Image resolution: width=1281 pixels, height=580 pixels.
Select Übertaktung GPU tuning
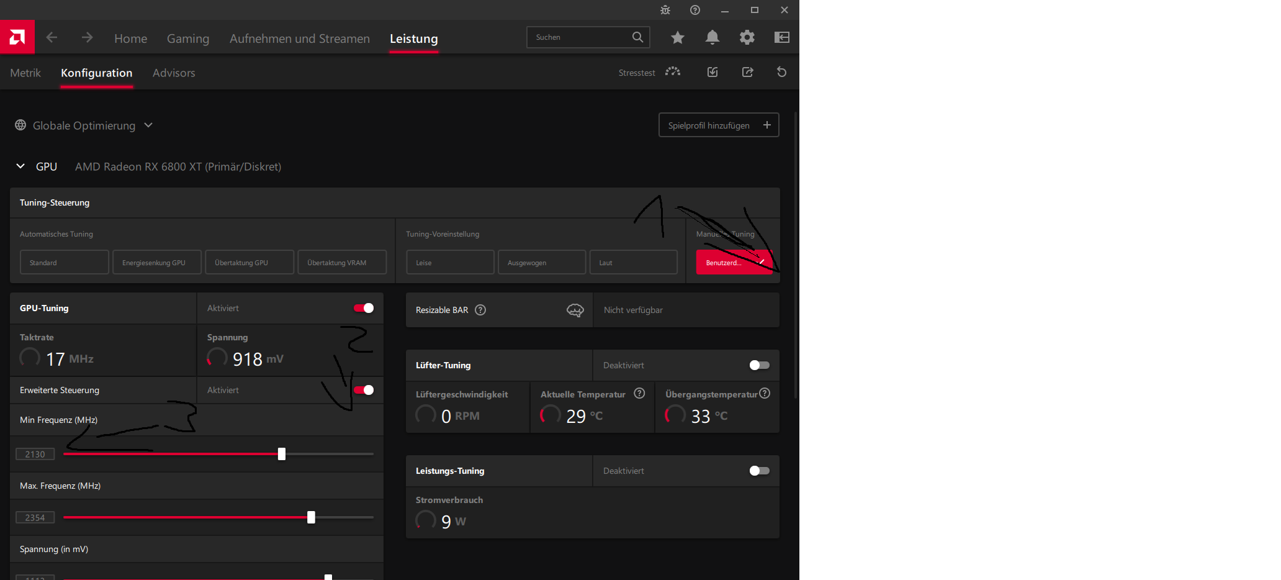(249, 262)
